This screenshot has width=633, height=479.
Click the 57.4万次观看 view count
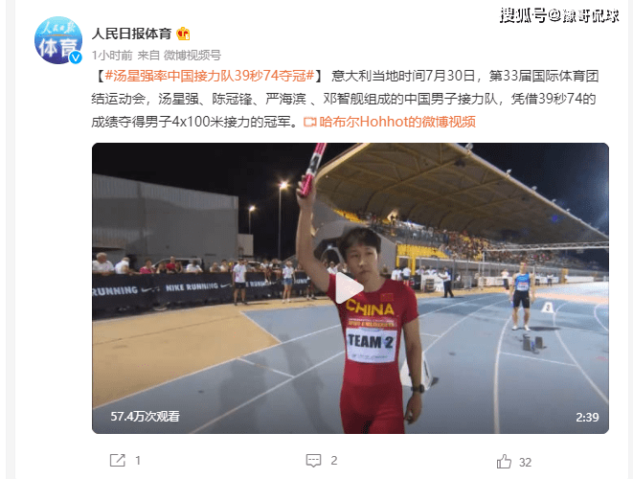[146, 417]
